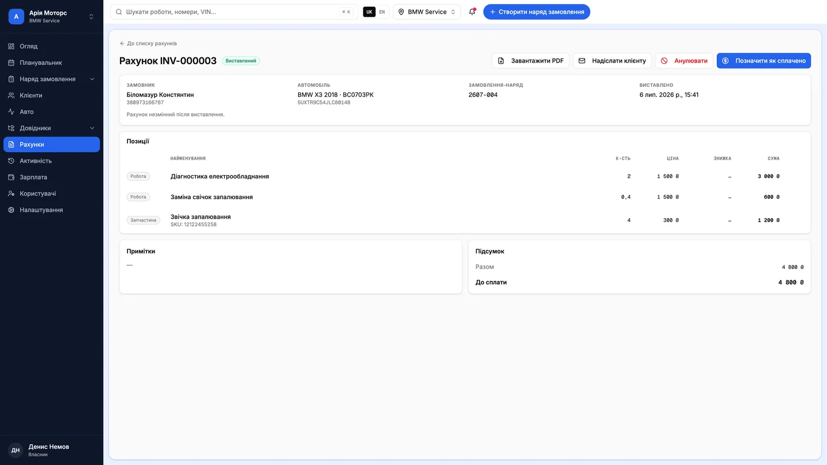Open the BMW Service location dropdown
827x465 pixels.
(x=427, y=11)
